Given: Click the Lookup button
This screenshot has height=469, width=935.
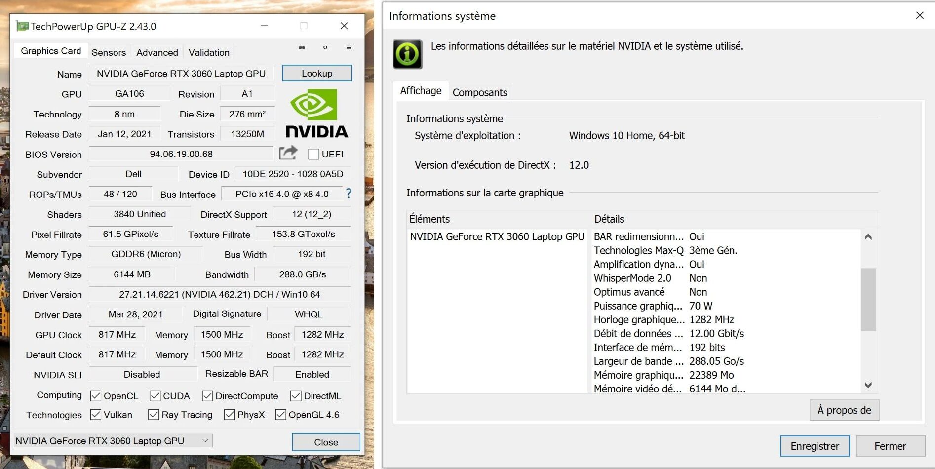Looking at the screenshot, I should 316,73.
